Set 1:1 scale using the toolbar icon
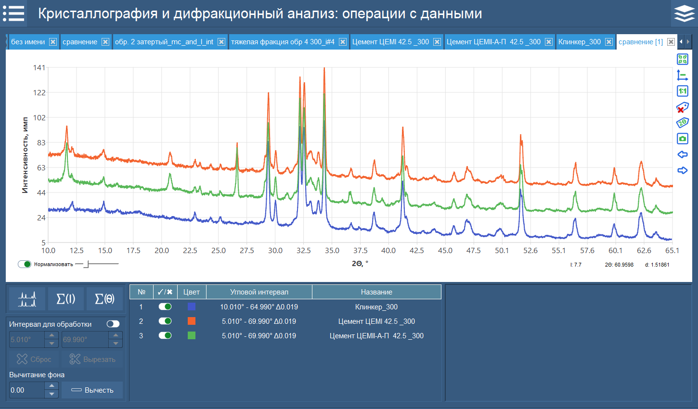 tap(683, 90)
